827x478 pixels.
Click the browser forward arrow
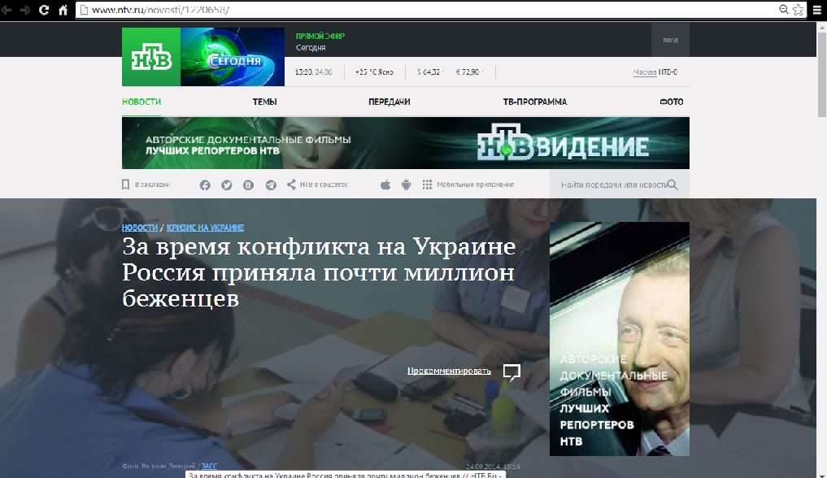24,10
